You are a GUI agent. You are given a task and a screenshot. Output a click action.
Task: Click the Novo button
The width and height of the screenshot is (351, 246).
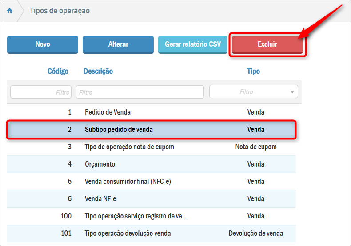[x=43, y=44]
